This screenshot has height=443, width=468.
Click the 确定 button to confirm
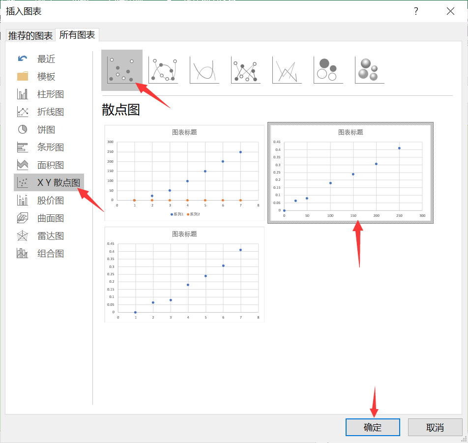tap(373, 427)
